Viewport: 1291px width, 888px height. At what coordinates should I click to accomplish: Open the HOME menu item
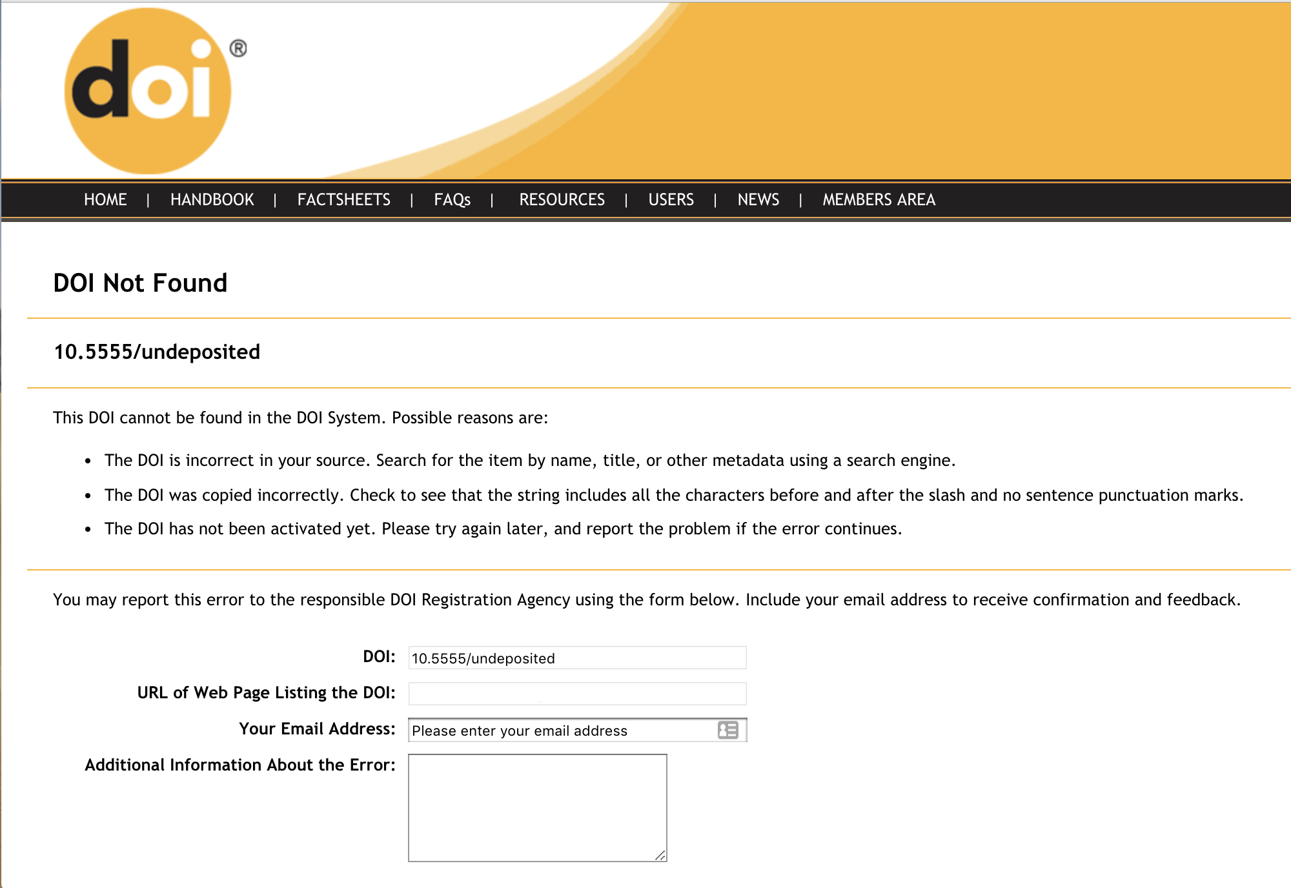tap(105, 200)
